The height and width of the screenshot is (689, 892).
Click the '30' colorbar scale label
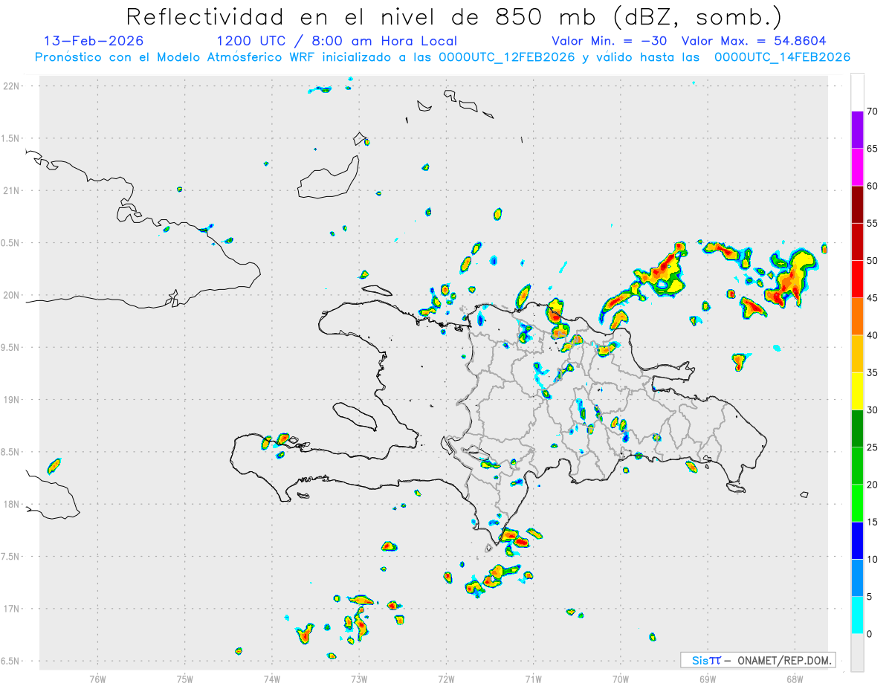point(872,410)
